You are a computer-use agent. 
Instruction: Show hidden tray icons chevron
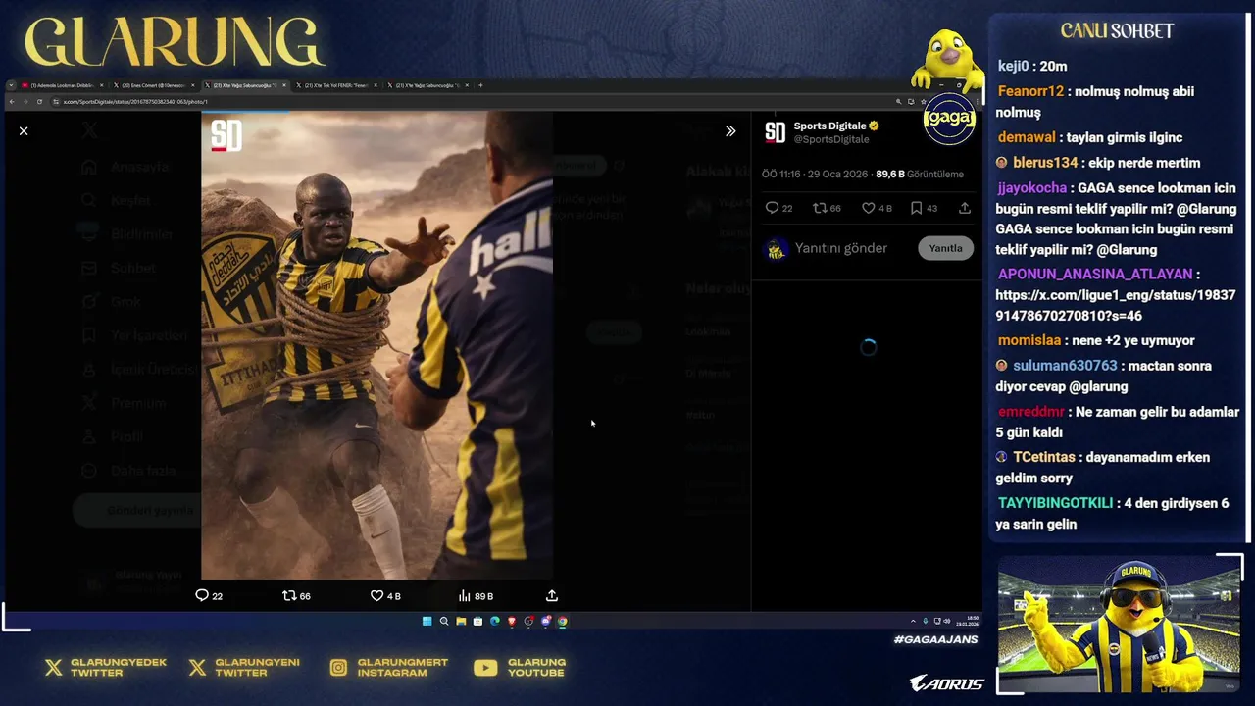(x=913, y=621)
